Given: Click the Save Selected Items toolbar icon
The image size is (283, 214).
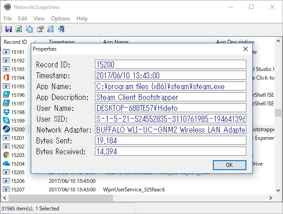Looking at the screenshot, I should (9, 29).
